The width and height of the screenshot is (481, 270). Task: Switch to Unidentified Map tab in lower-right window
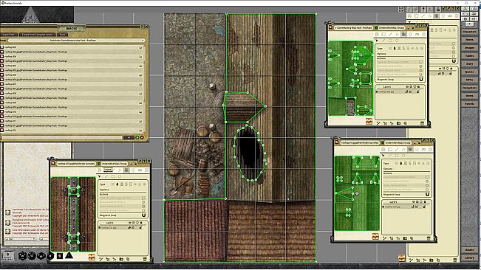click(x=398, y=142)
